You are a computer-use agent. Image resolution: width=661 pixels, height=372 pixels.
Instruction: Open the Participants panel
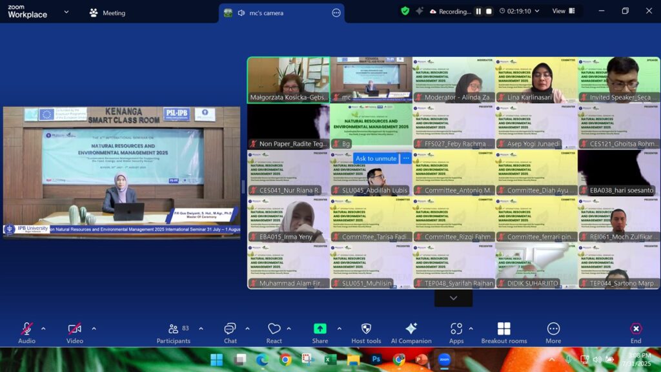coord(173,329)
